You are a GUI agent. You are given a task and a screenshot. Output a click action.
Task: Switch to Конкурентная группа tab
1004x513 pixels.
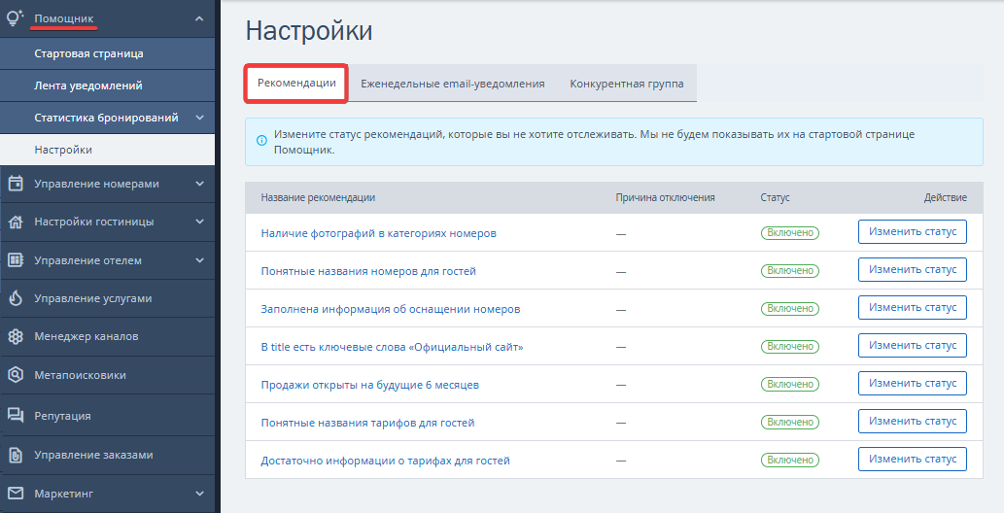627,84
